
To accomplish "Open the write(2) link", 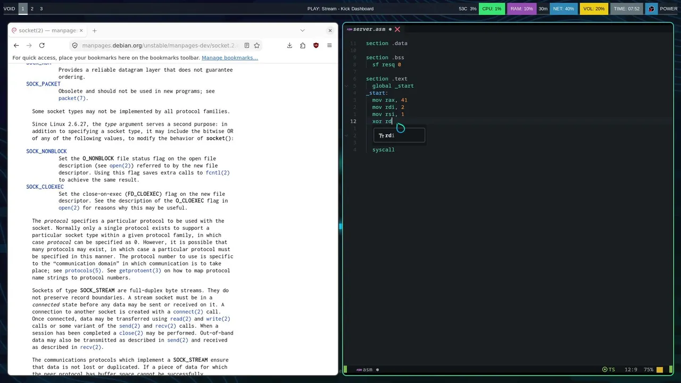I will point(218,319).
